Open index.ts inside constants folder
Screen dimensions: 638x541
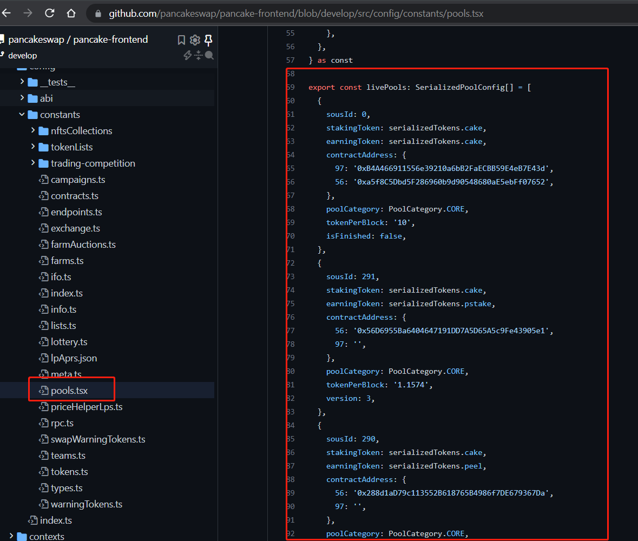pos(67,293)
